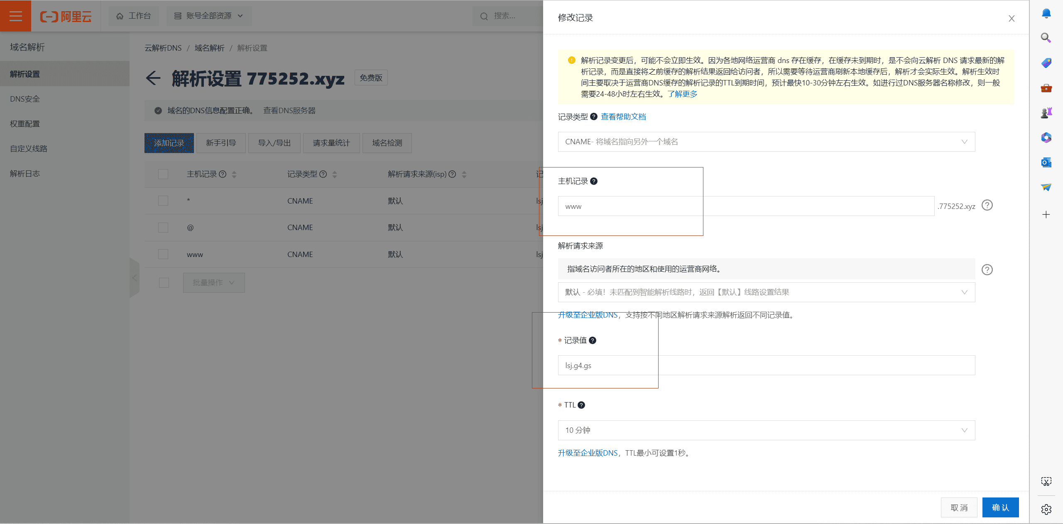1063x524 pixels.
Task: Open the browser sidebar notification bell
Action: [1046, 14]
